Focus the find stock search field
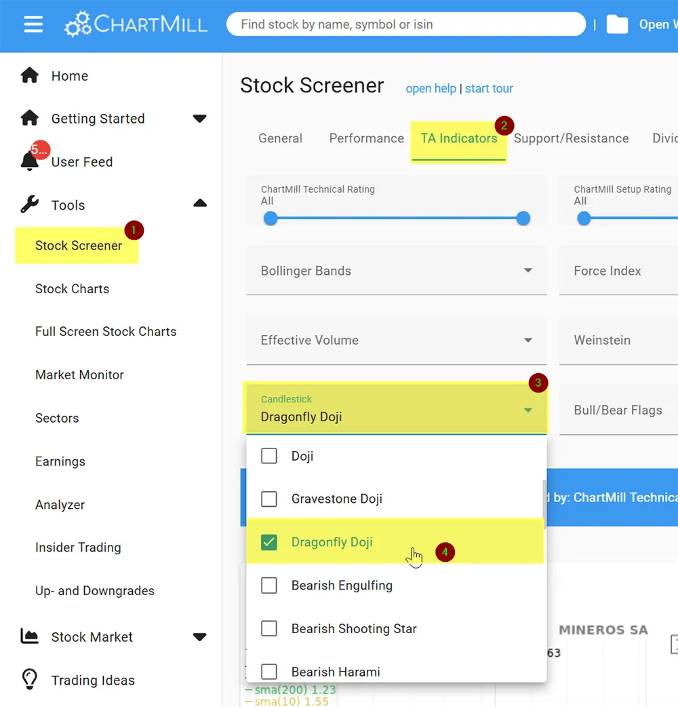This screenshot has width=678, height=707. click(x=406, y=24)
